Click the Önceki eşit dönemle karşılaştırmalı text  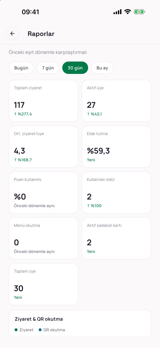48,52
